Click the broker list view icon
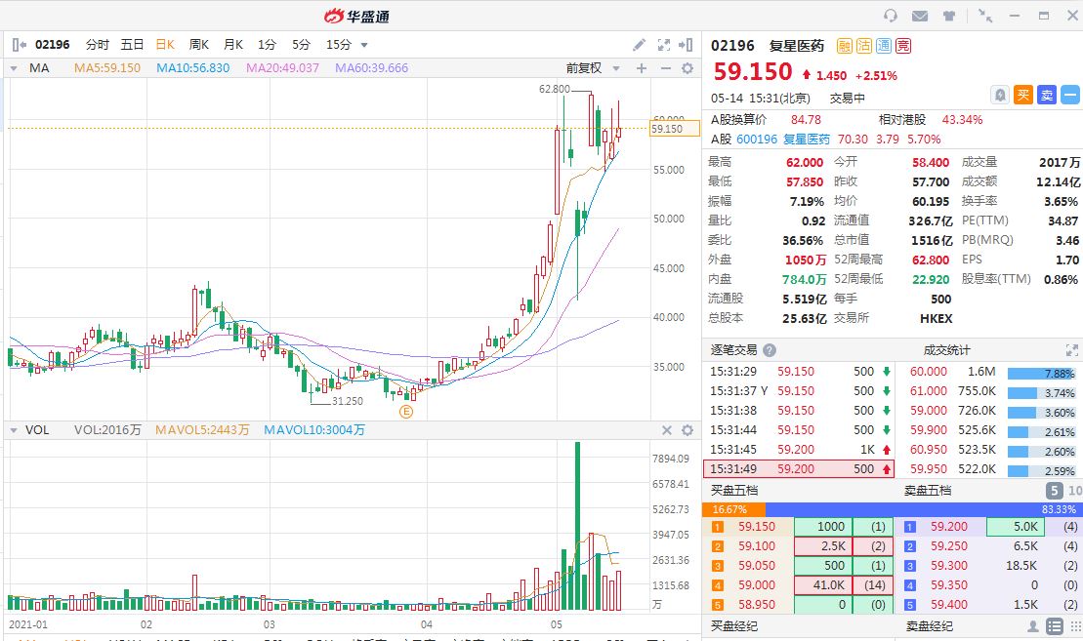This screenshot has height=641, width=1083. (1054, 626)
